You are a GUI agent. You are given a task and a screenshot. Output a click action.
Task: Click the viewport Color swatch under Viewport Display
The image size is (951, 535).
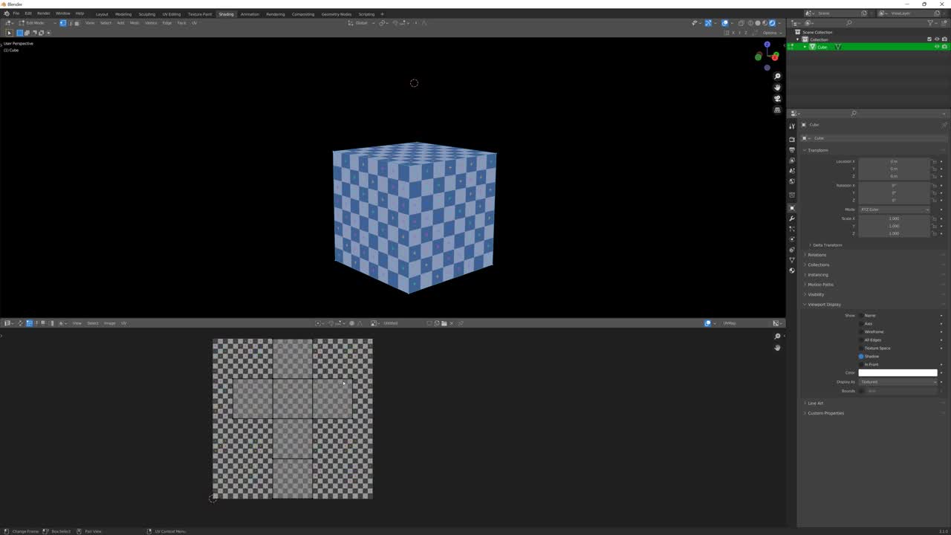coord(897,372)
